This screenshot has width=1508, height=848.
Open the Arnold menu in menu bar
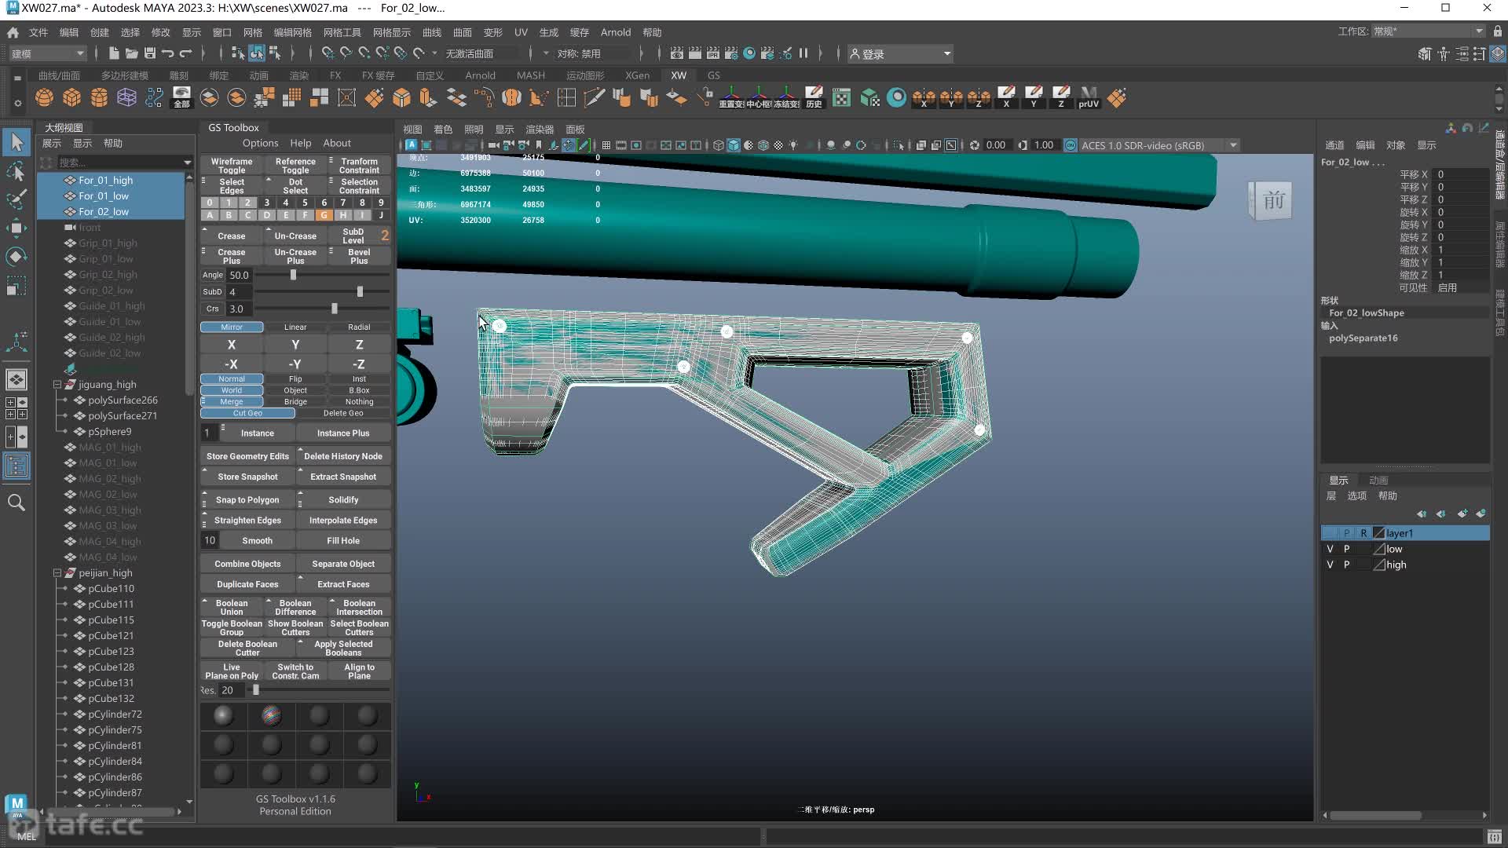[616, 32]
